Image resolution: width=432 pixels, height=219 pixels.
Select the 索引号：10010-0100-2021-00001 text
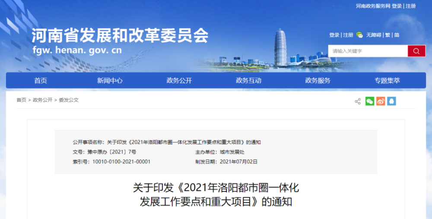(x=111, y=162)
